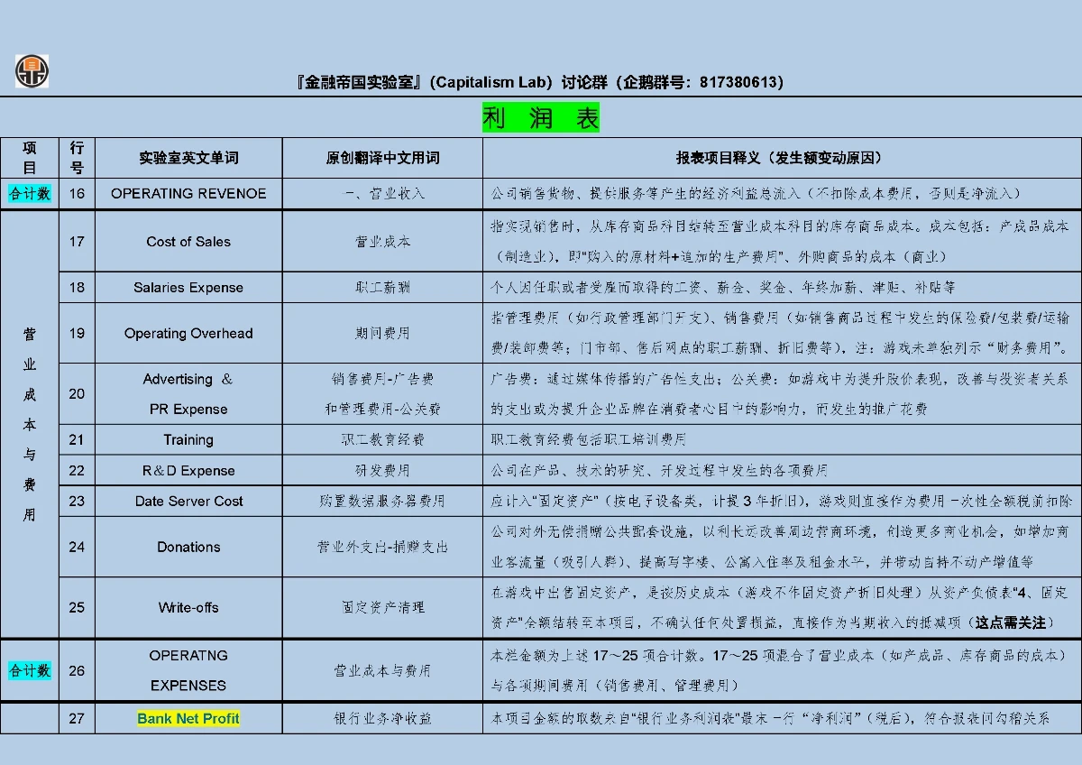Select the Salaries Expense cell
The height and width of the screenshot is (765, 1082).
pyautogui.click(x=188, y=287)
